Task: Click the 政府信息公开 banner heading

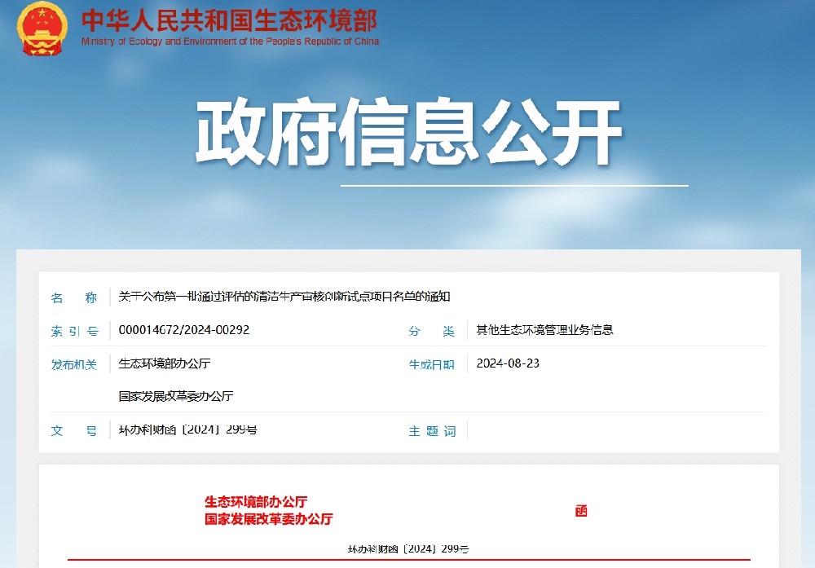Action: point(407,134)
